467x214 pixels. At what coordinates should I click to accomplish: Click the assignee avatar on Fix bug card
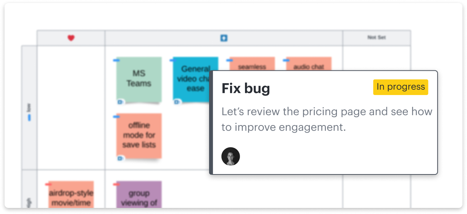click(x=230, y=157)
